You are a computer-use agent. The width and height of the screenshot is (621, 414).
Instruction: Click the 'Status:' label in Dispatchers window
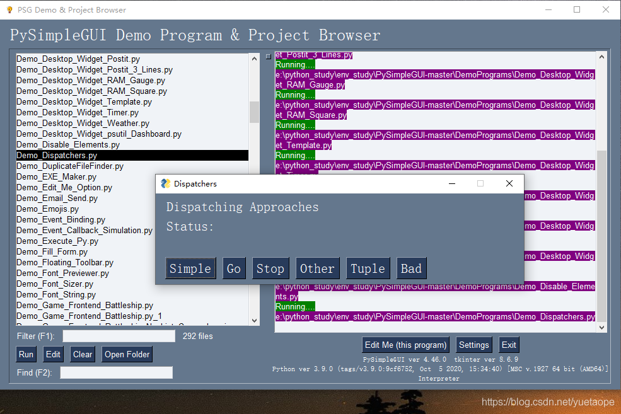(190, 227)
